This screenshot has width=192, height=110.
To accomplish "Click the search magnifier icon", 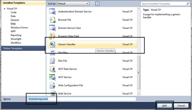I will point(188,4).
